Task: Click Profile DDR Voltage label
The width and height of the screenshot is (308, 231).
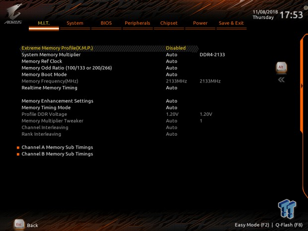Action: (44, 114)
